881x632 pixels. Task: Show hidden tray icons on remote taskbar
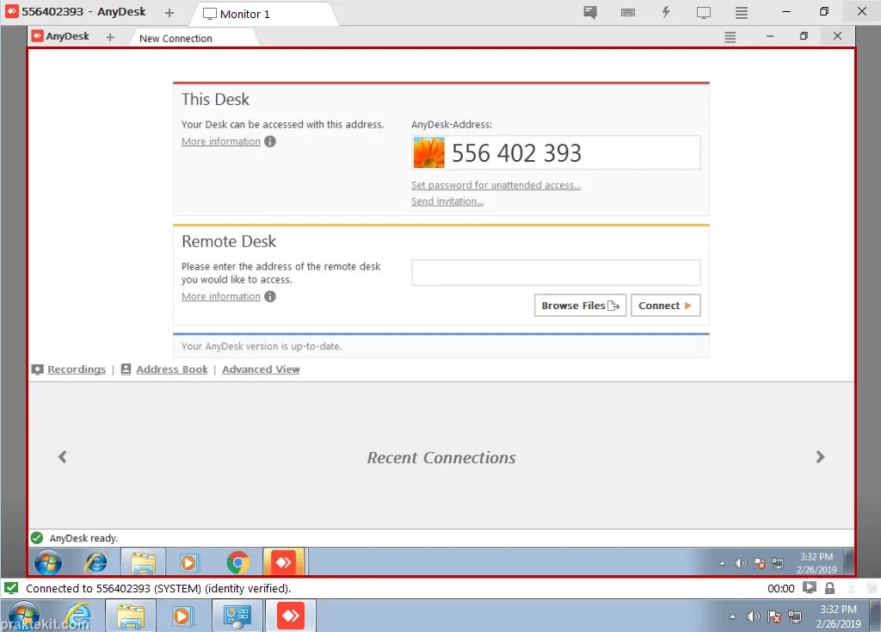pyautogui.click(x=722, y=563)
